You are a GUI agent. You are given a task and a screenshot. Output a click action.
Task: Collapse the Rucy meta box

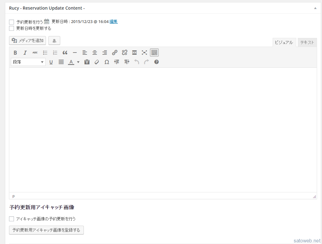315,8
